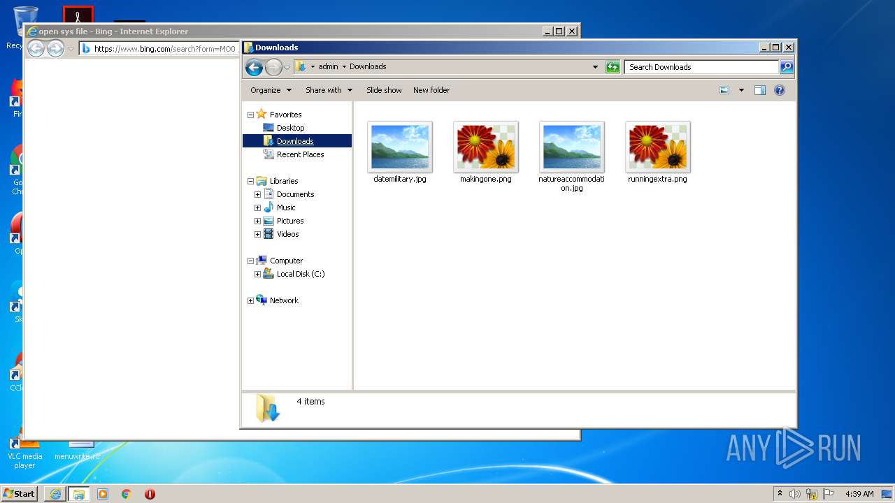Open Explorer help
This screenshot has width=895, height=503.
780,90
